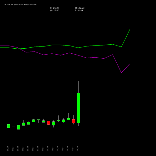Select the green candle for 24 Jul

(x=69, y=119)
